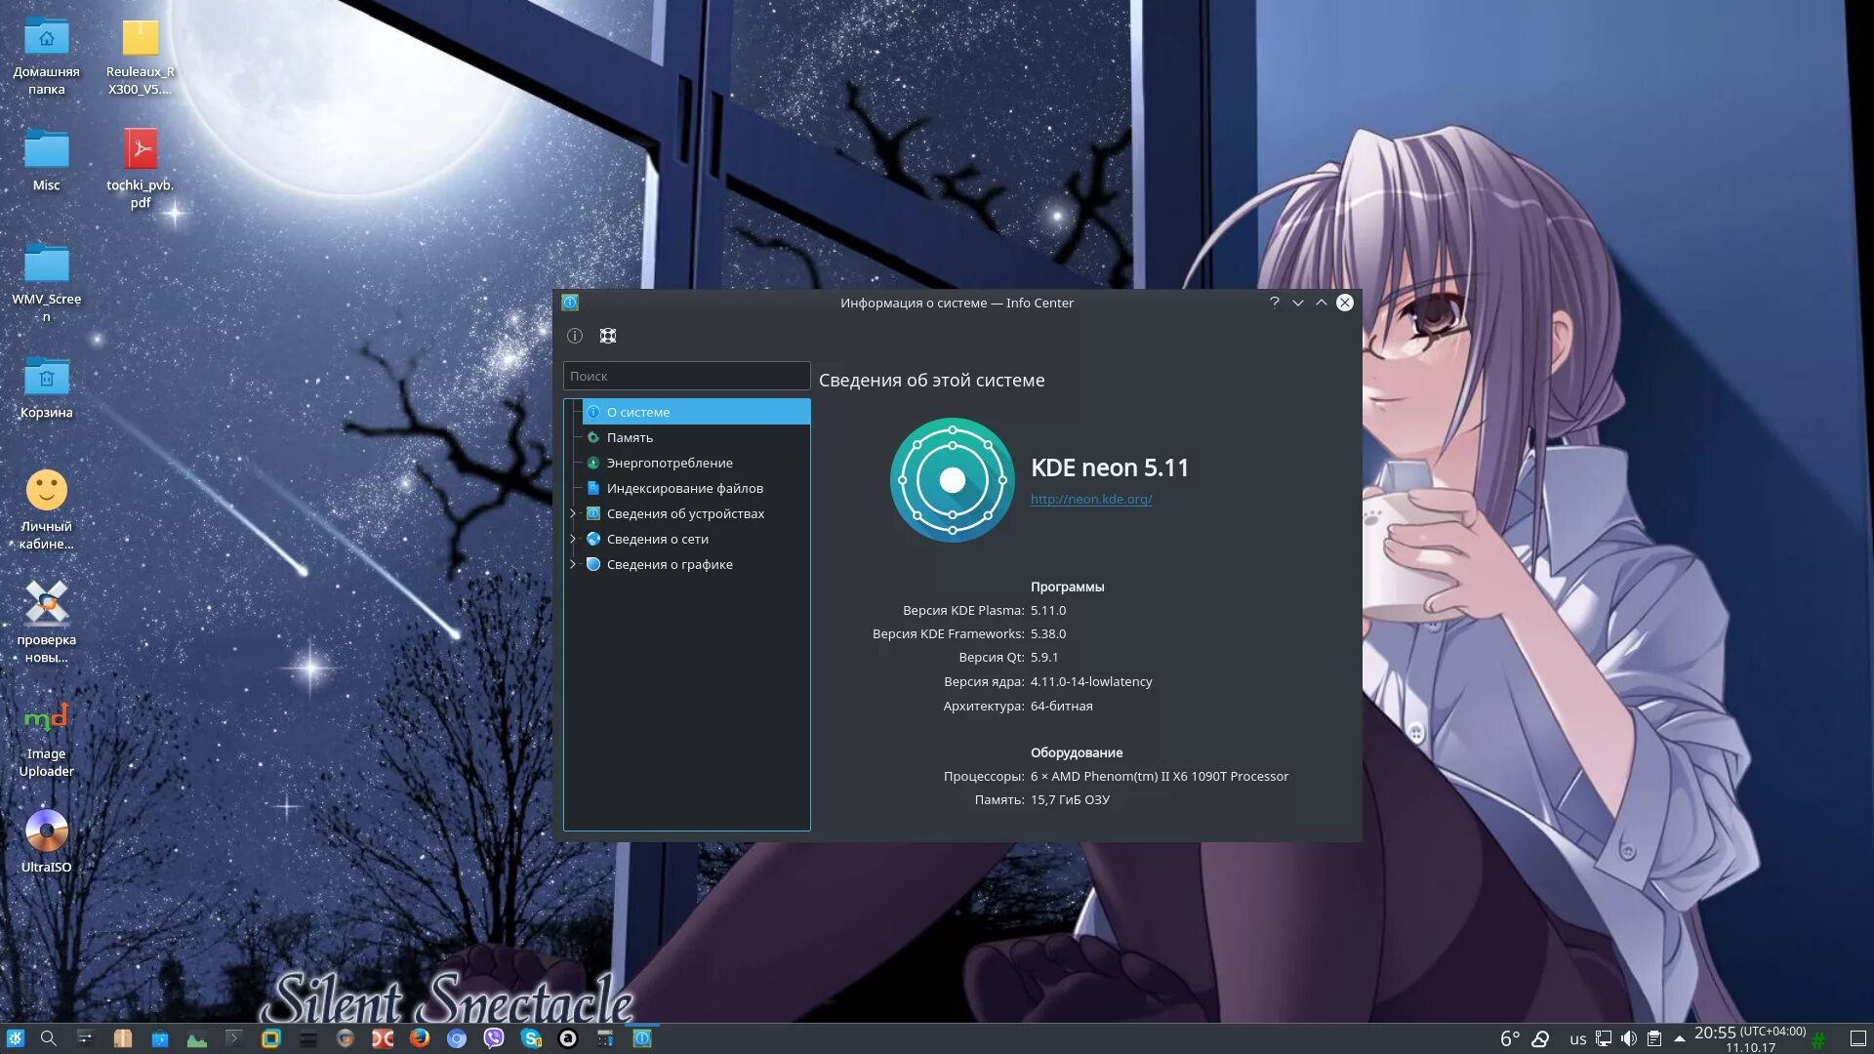Open system monitor graph icon in taskbar
The width and height of the screenshot is (1874, 1054).
(x=196, y=1038)
